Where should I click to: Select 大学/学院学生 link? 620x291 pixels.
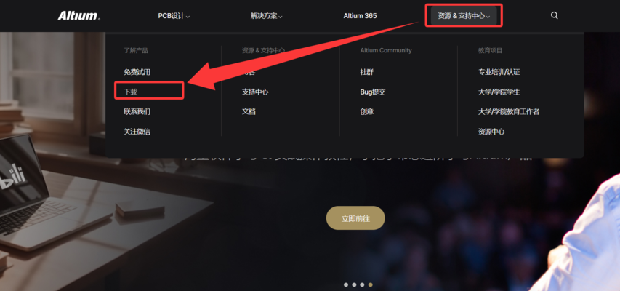pos(499,92)
